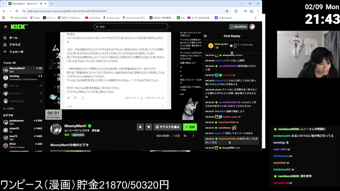This screenshot has height=191, width=340.
Task: Open the Twitch bookmark
Action: coord(35,18)
